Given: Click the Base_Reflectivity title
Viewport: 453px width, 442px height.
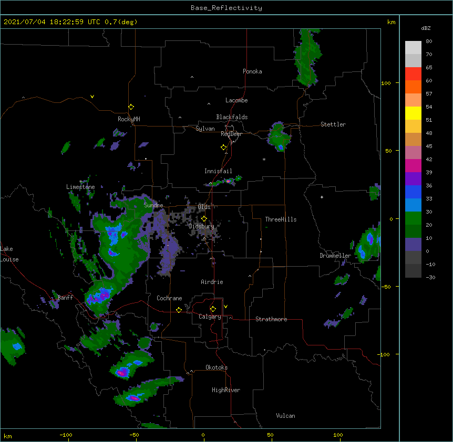Looking at the screenshot, I should 226,8.
